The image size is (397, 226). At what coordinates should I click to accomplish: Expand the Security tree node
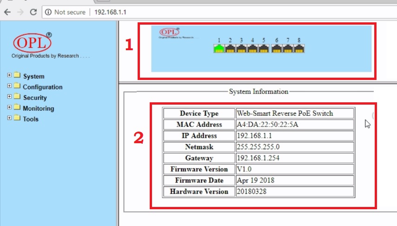(9, 97)
